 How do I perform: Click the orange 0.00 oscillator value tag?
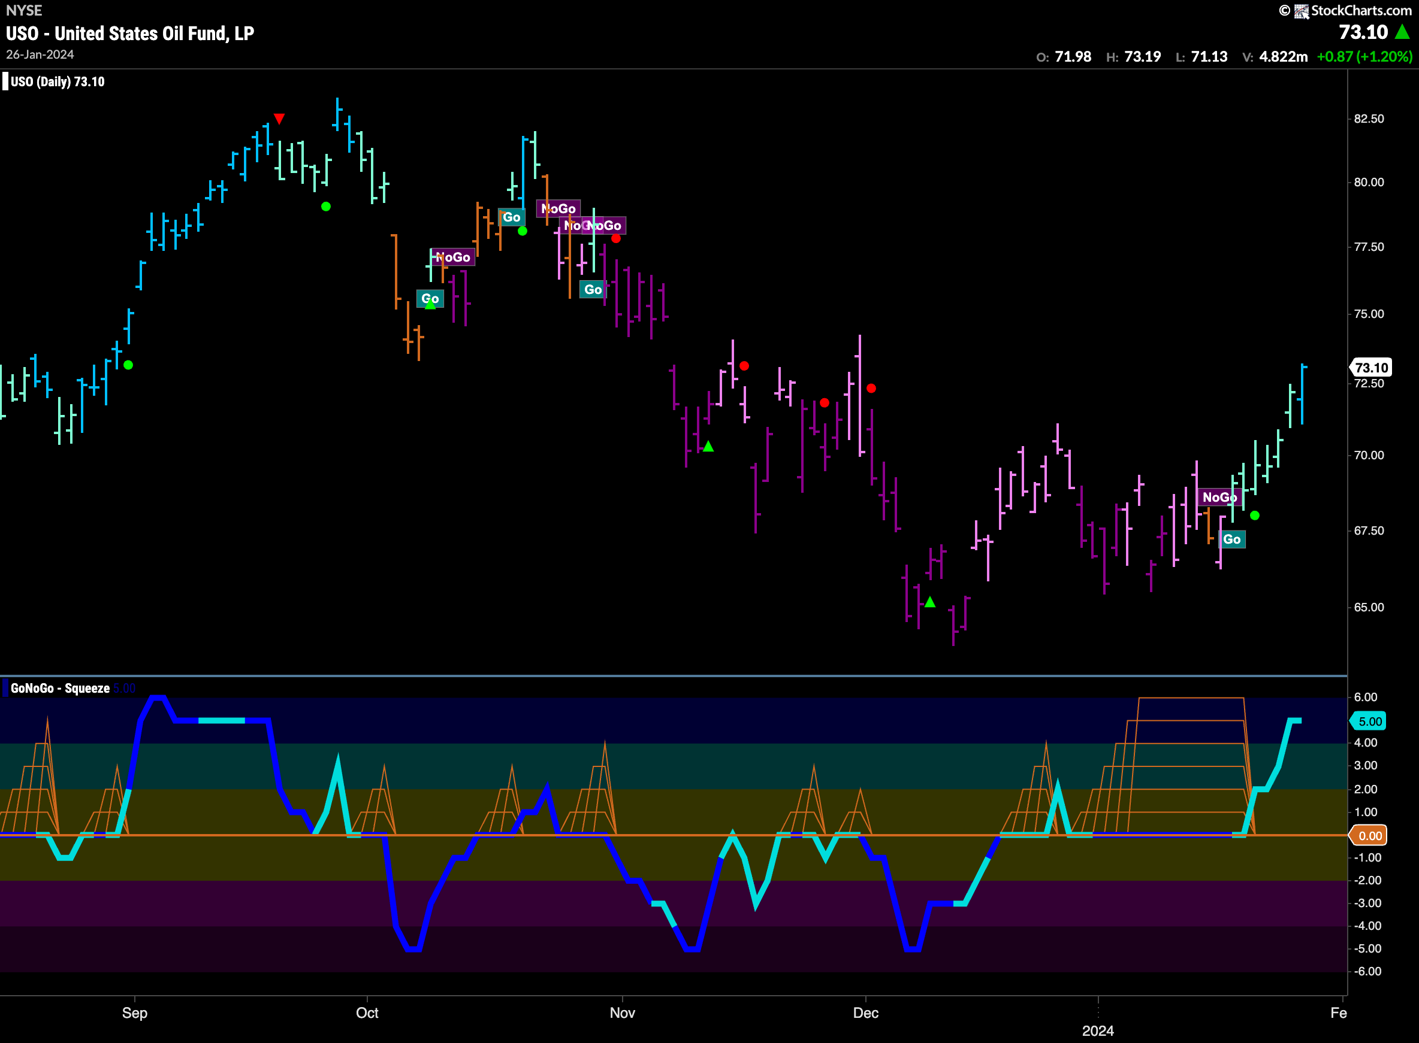[x=1369, y=836]
